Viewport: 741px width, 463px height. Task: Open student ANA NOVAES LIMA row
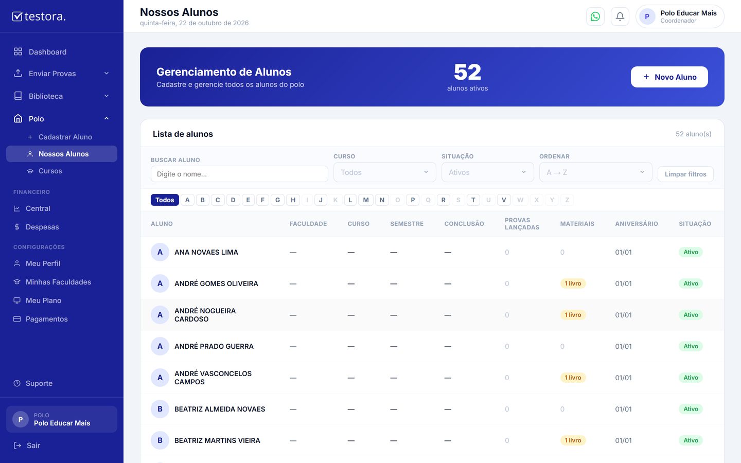432,252
